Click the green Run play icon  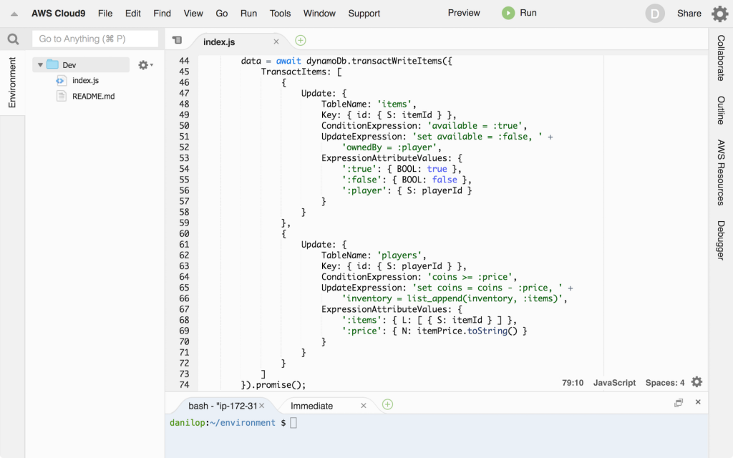pyautogui.click(x=508, y=13)
